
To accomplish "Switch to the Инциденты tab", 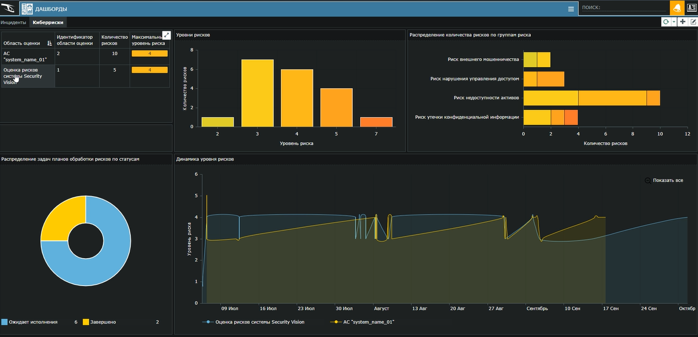I will (13, 22).
